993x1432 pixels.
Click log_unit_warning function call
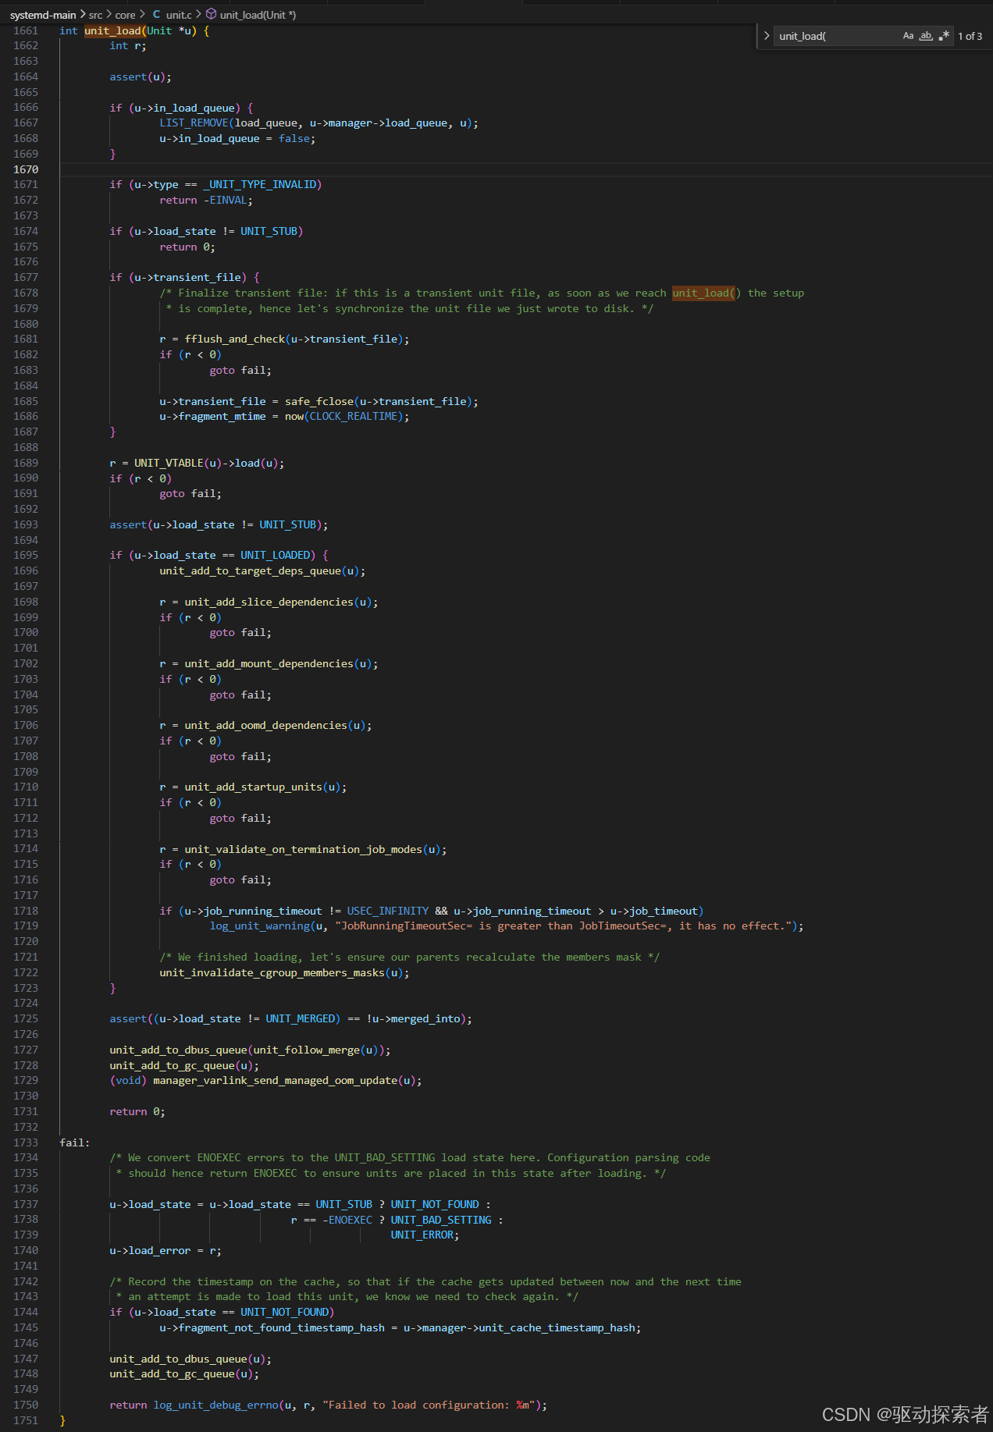point(259,926)
